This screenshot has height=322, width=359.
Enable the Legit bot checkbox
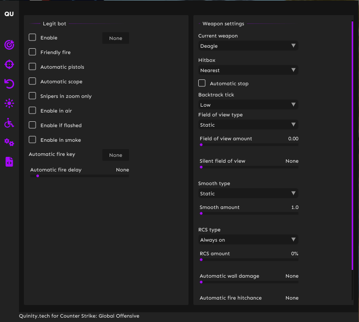tap(32, 38)
